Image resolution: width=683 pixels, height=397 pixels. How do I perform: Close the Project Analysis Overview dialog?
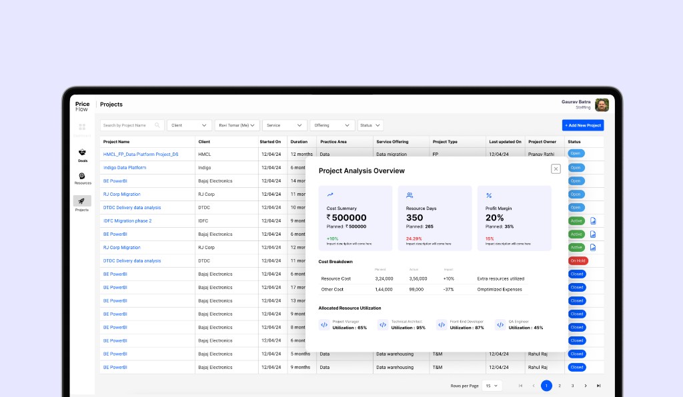point(556,169)
